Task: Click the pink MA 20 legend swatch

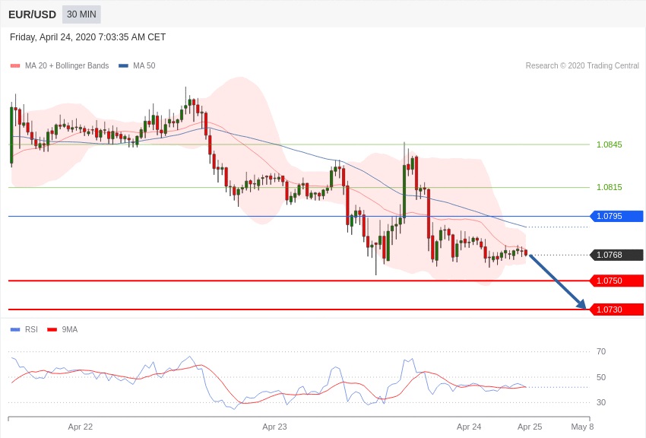Action: point(15,66)
